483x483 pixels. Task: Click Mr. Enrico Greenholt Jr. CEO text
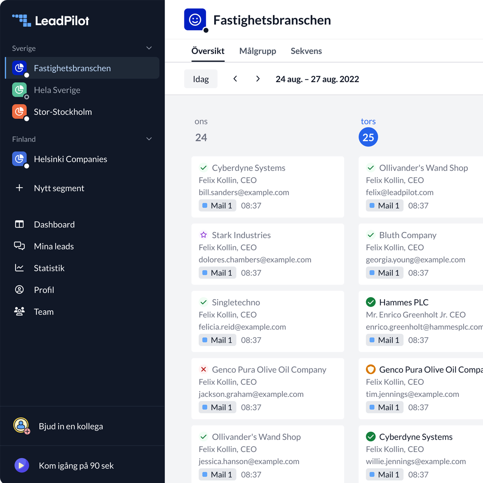coord(415,315)
